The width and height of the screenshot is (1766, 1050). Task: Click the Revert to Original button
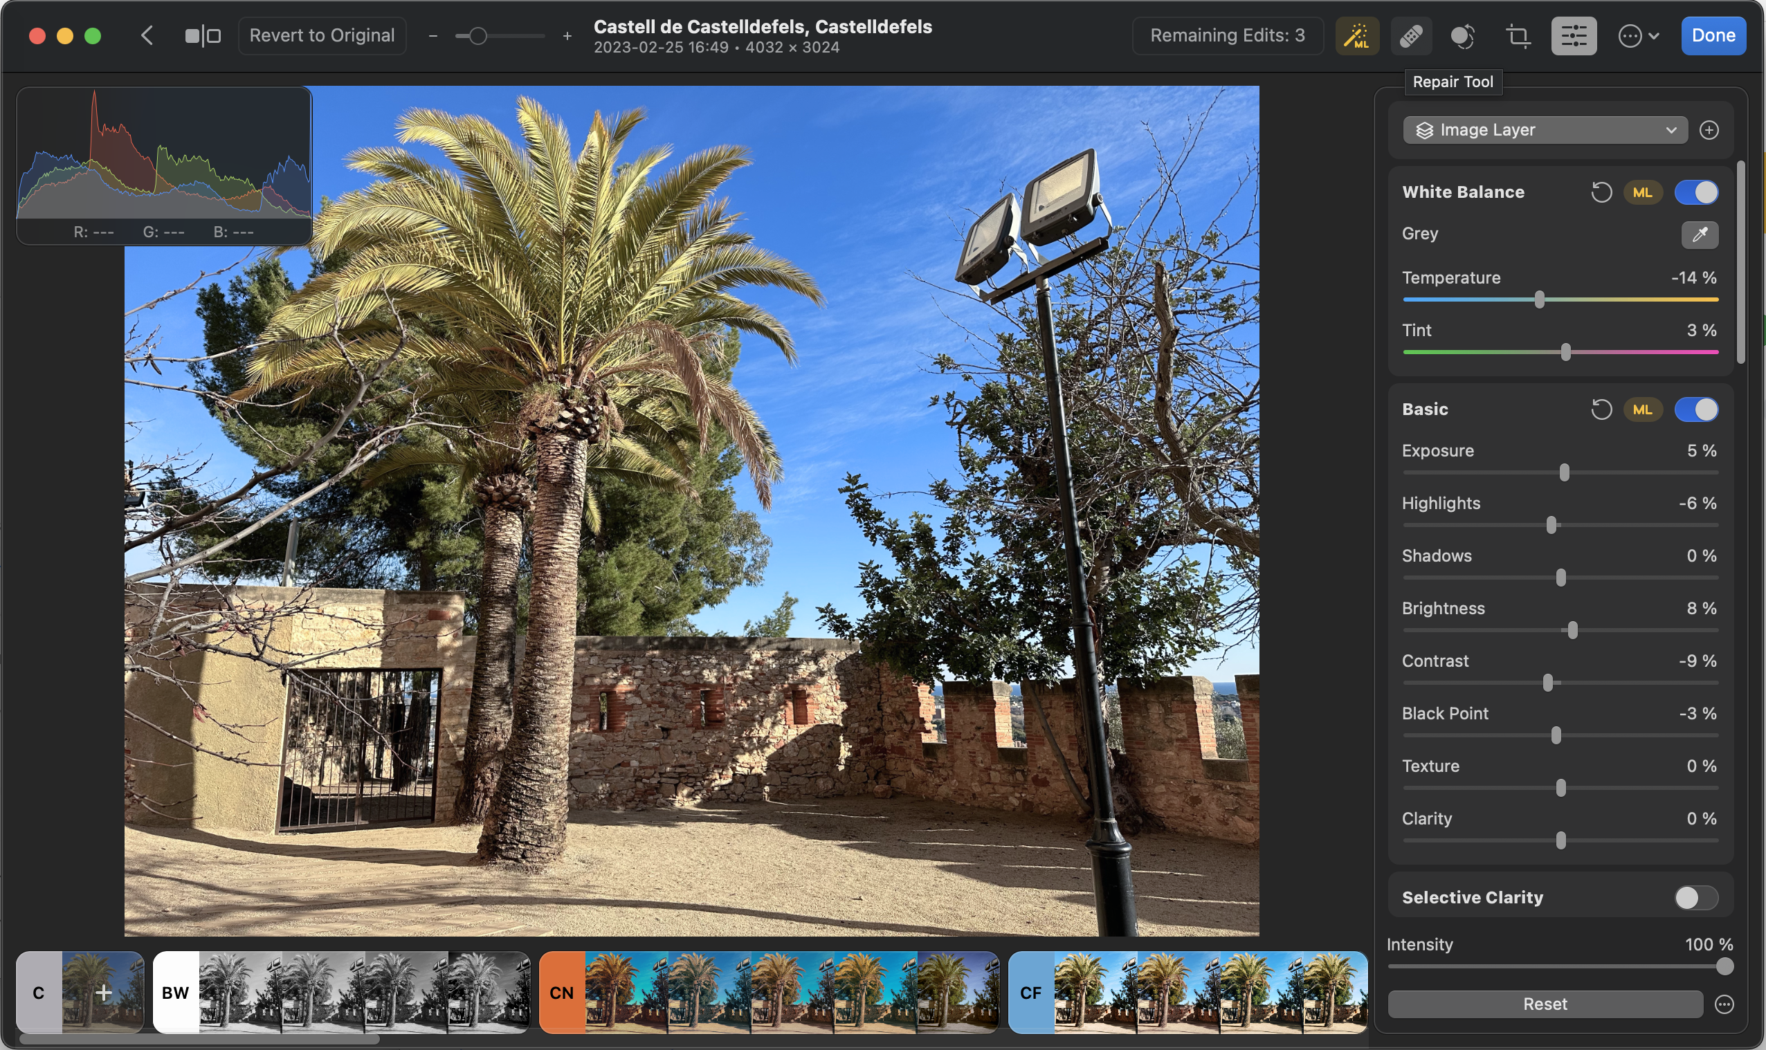(322, 35)
